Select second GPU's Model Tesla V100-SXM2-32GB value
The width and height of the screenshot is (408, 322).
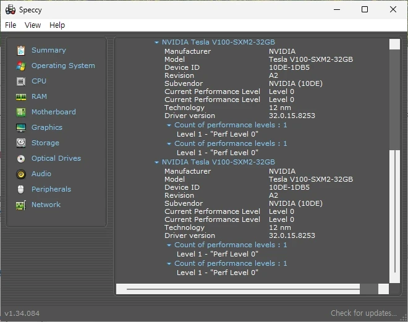311,179
